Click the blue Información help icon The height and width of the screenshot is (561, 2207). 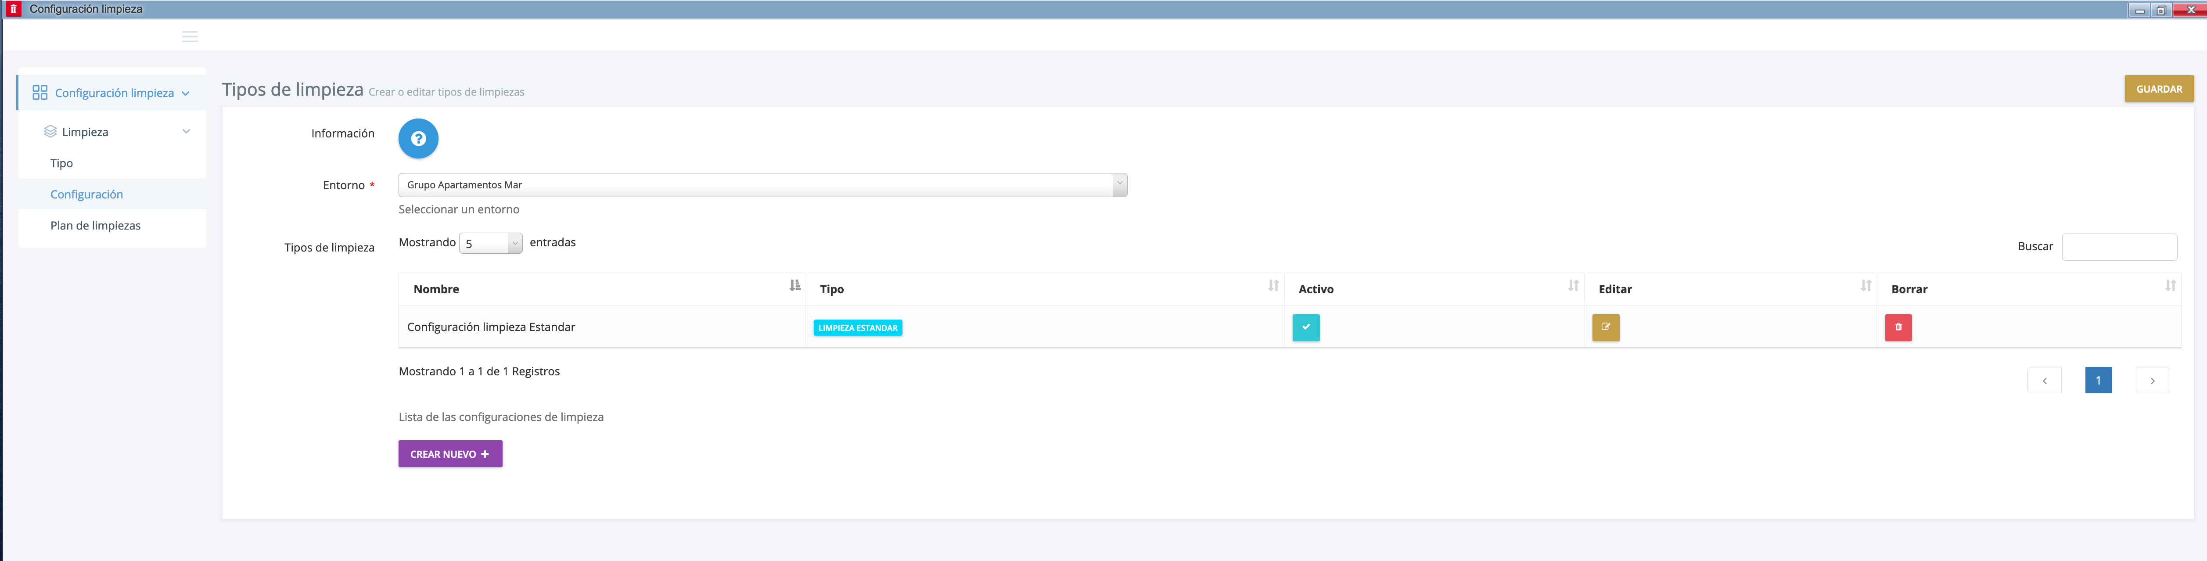pos(418,139)
